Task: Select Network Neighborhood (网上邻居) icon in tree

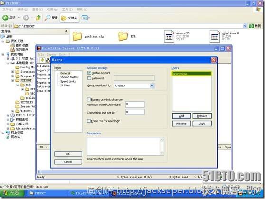Action: [8, 133]
